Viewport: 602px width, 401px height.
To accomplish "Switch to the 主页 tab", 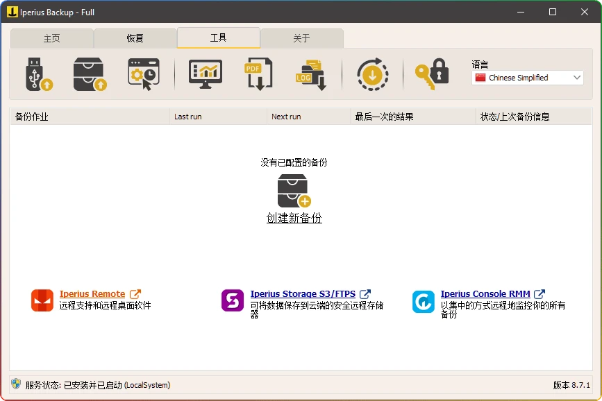I will (52, 38).
